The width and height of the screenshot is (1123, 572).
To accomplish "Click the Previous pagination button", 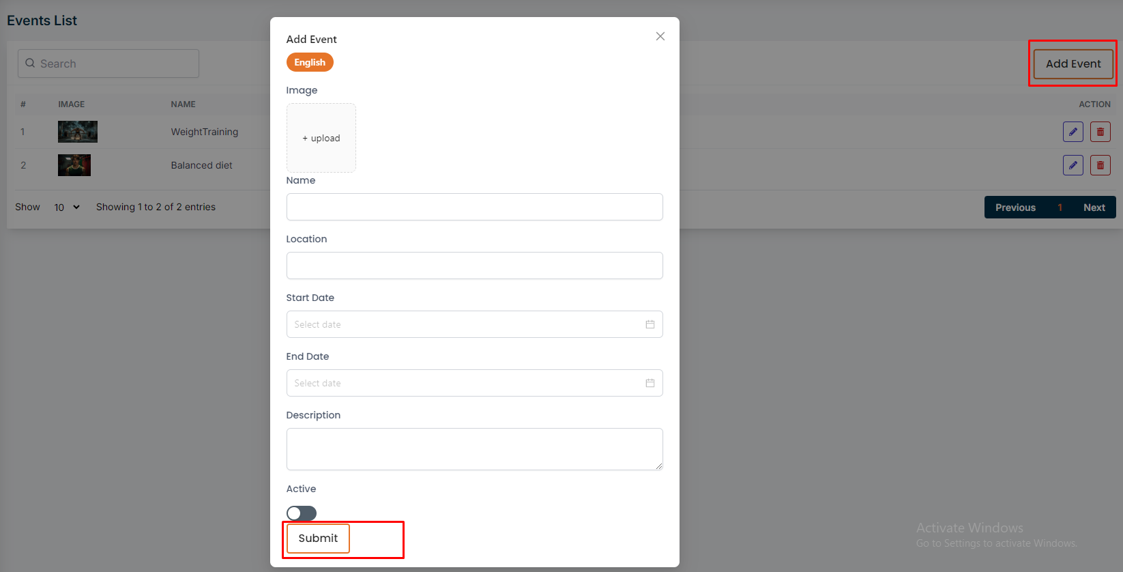I will (x=1015, y=208).
